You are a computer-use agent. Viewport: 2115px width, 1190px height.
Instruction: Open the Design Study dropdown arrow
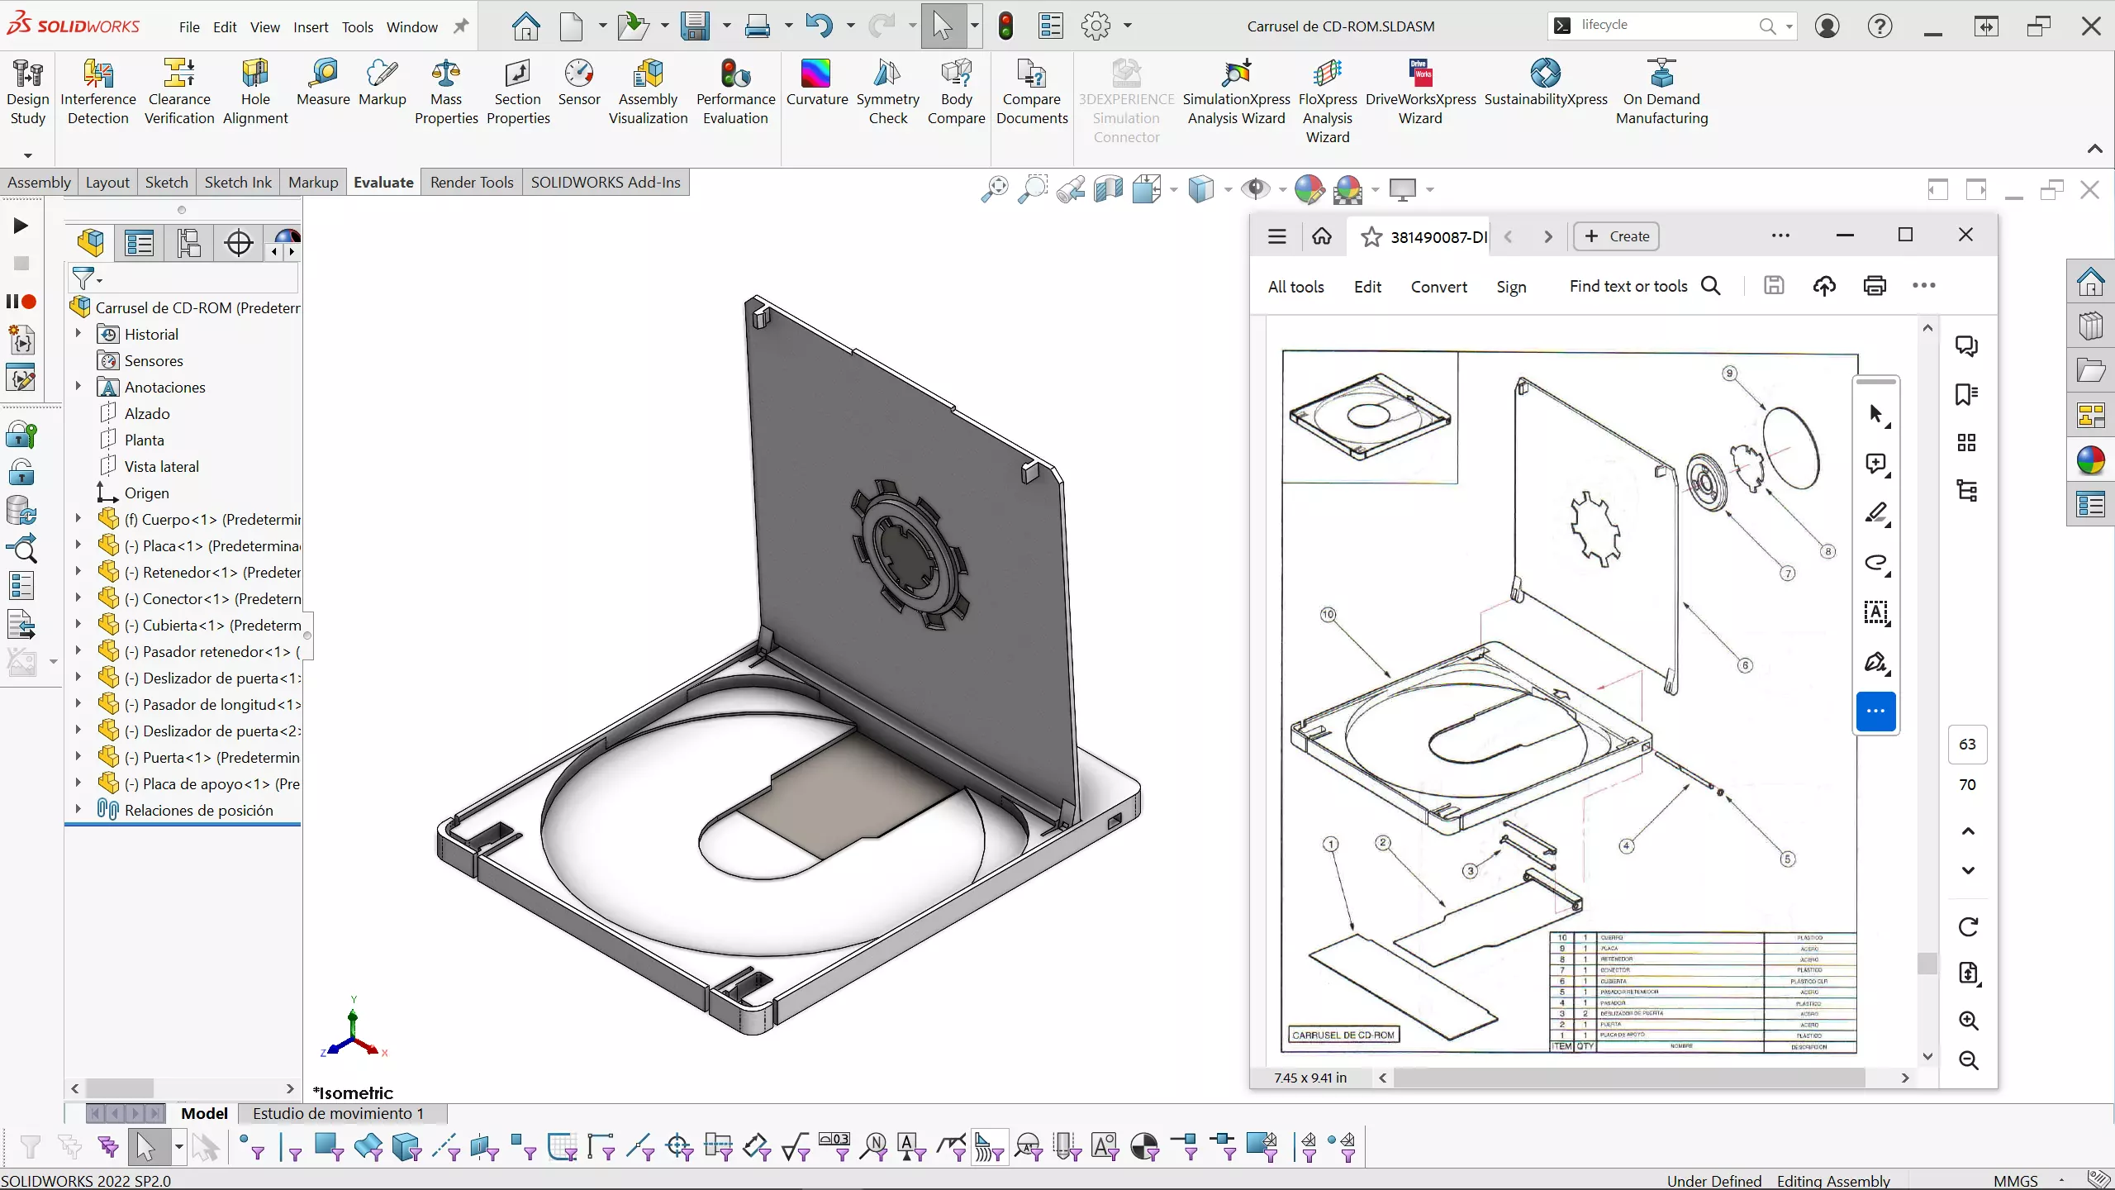pos(27,155)
